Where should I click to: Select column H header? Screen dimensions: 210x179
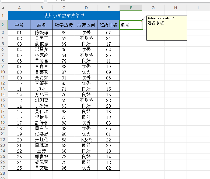click(x=176, y=8)
